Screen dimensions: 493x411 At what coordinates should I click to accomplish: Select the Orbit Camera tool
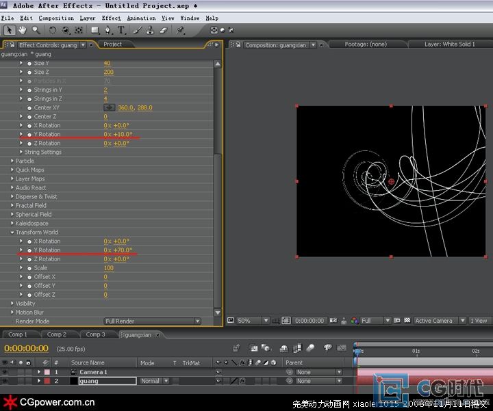pos(66,30)
